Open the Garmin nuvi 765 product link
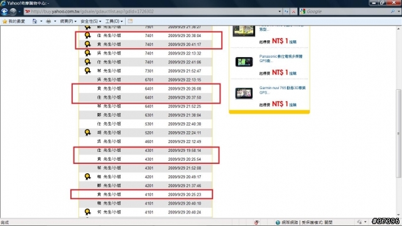This screenshot has height=226, width=402. point(282,90)
